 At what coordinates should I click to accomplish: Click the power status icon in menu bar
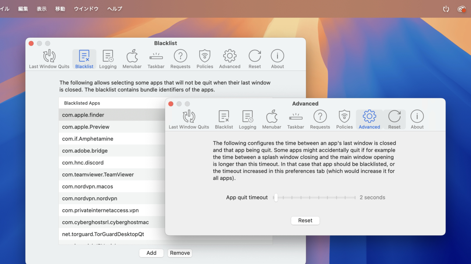pyautogui.click(x=446, y=9)
